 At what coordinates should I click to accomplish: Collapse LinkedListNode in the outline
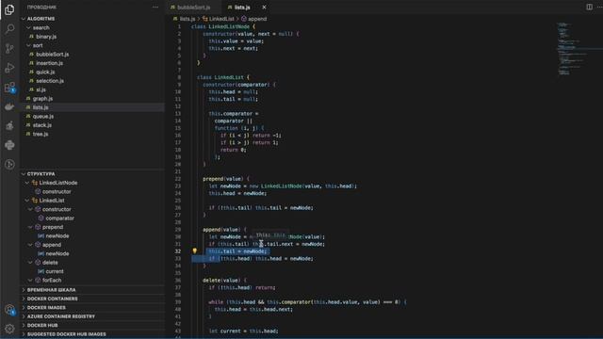tap(27, 183)
